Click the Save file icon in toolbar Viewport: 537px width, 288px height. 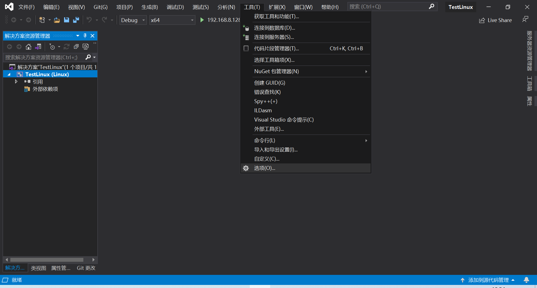coord(67,20)
